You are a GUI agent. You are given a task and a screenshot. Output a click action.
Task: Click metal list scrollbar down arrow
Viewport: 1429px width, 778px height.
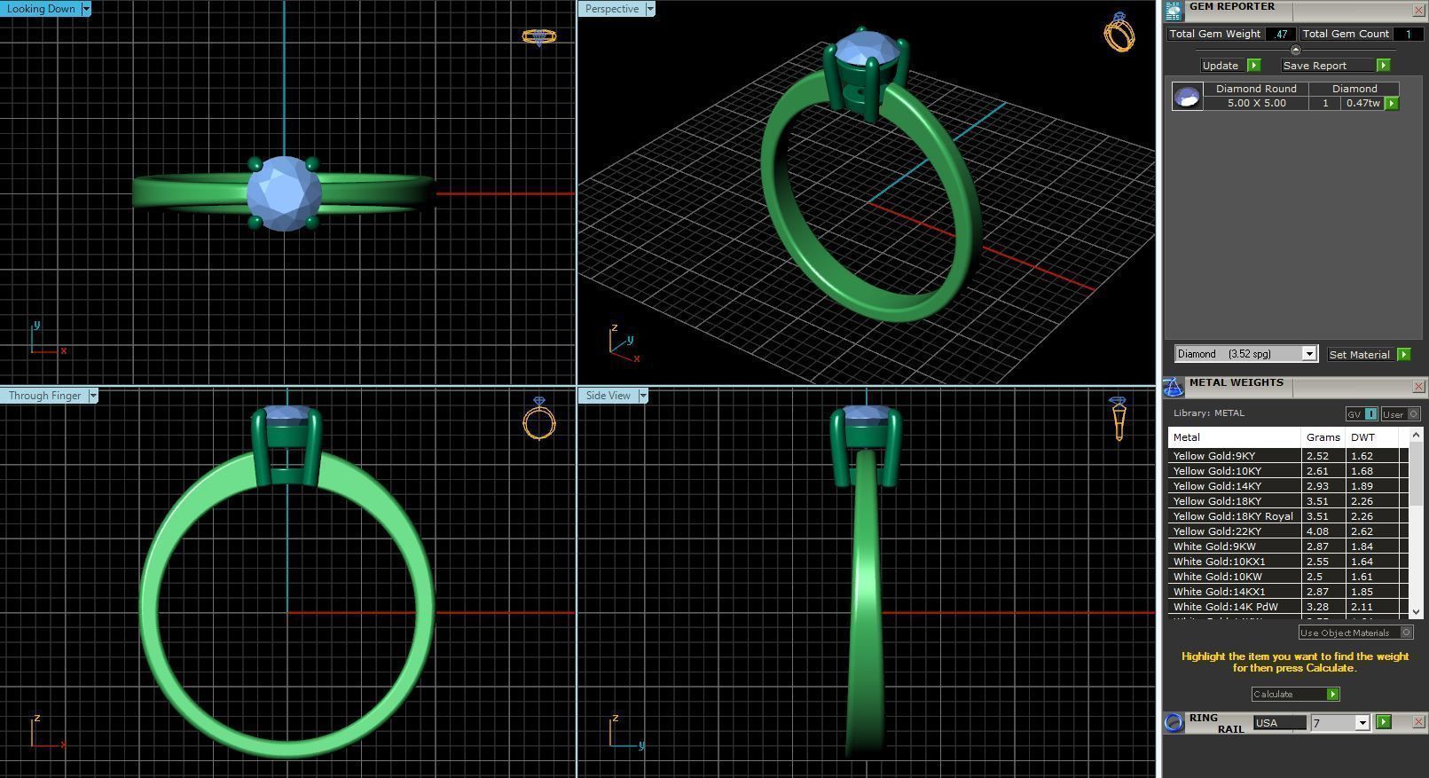(1416, 611)
